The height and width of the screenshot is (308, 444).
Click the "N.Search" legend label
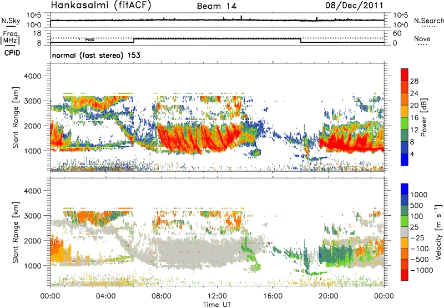click(429, 21)
